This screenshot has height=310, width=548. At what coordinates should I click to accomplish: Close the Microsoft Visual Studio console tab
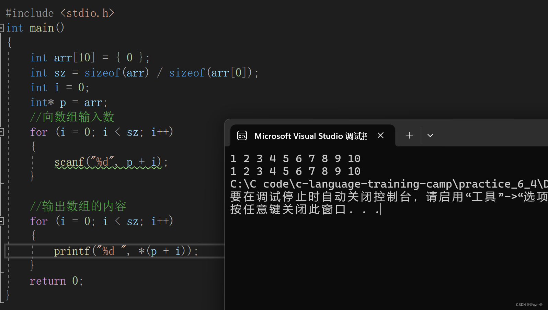(x=380, y=135)
